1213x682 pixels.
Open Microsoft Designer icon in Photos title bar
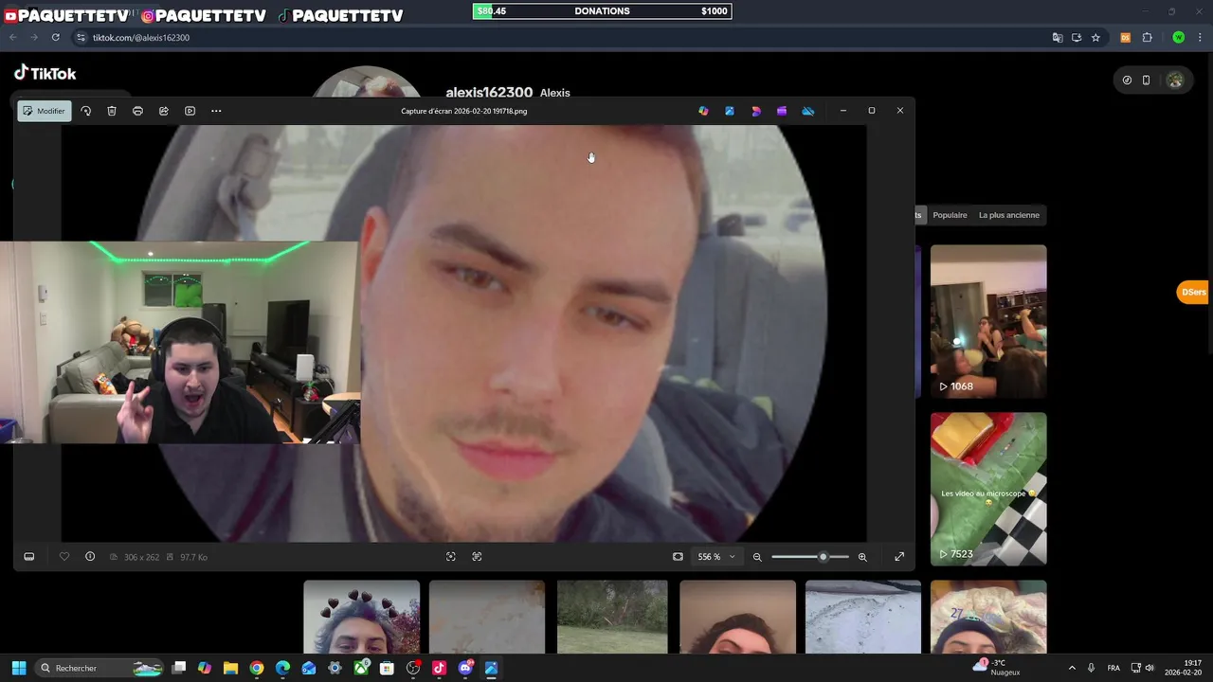[x=703, y=111]
